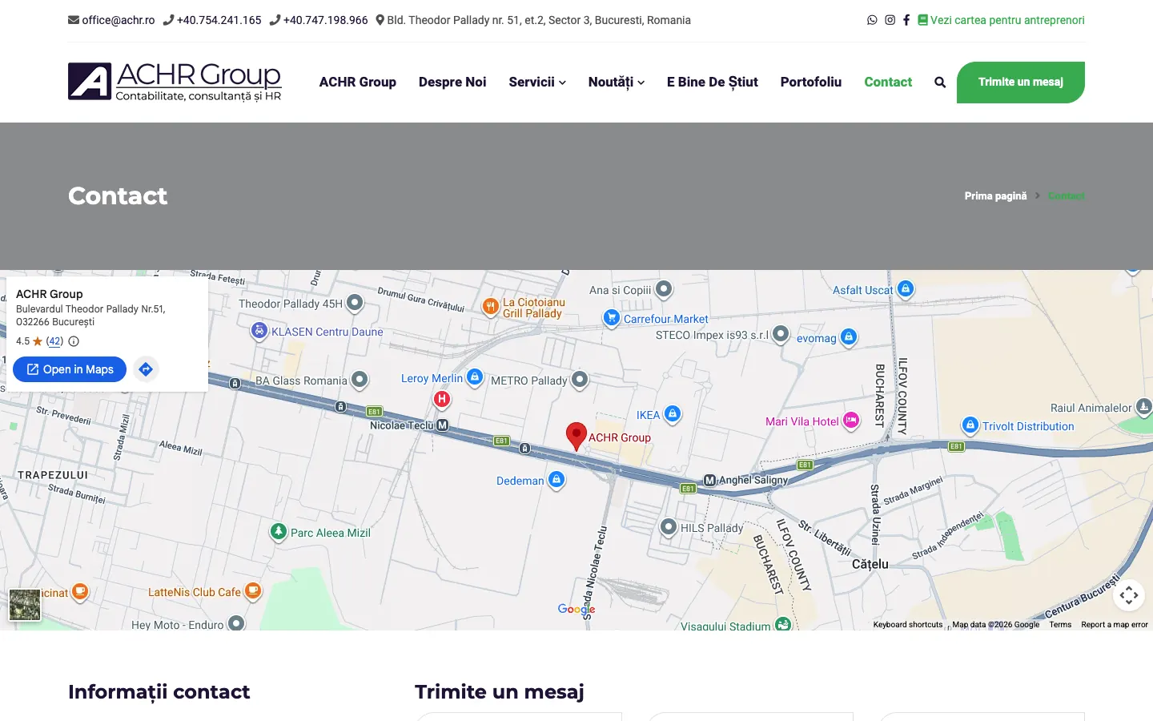Viewport: 1153px width, 721px height.
Task: Click the Google logo on map
Action: pos(576,609)
